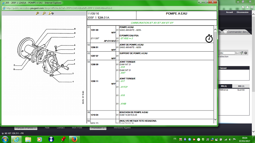255x143 pixels.
Task: Open the Windows Start button
Action: 5,139
